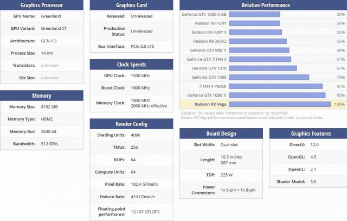The width and height of the screenshot is (347, 221).
Task: Open the GeForce GTX 1060 6 GB entry
Action: click(x=204, y=14)
